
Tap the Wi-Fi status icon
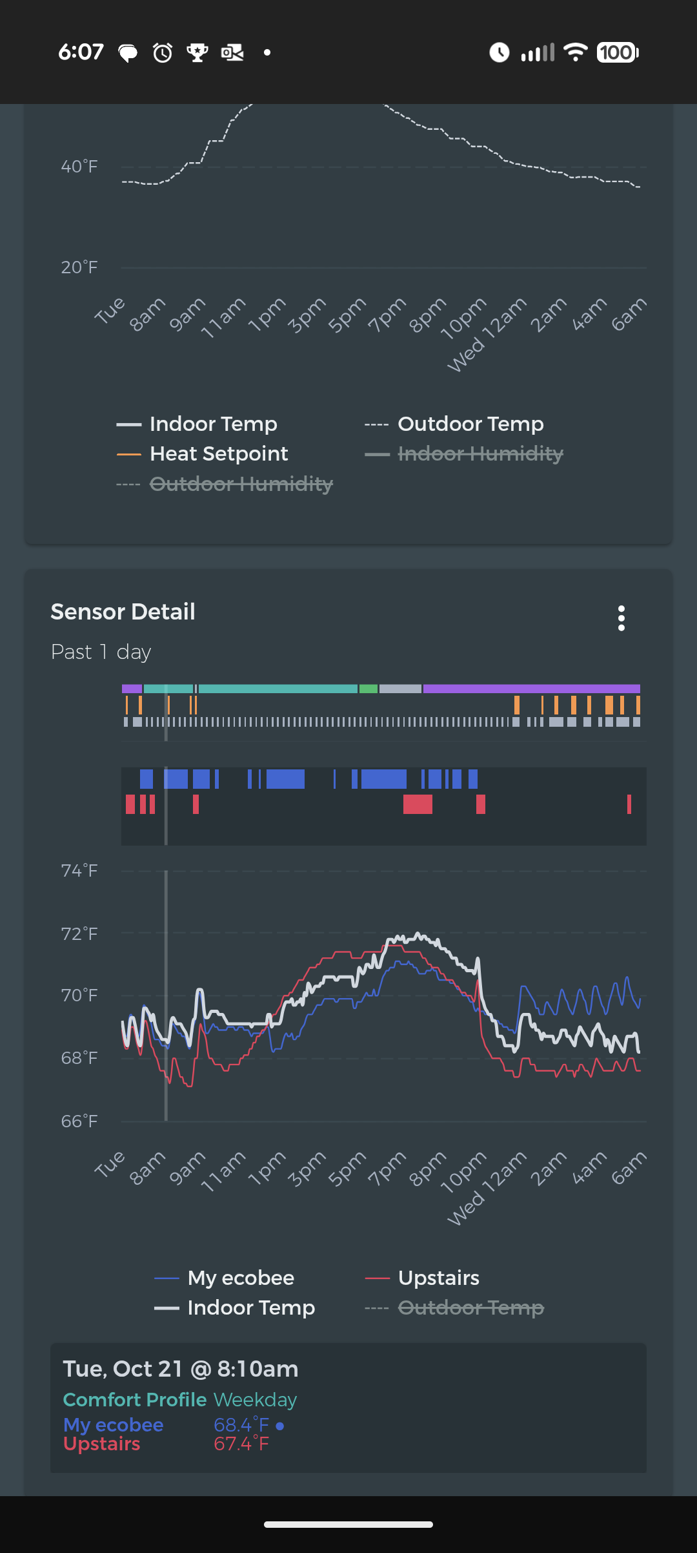(575, 52)
